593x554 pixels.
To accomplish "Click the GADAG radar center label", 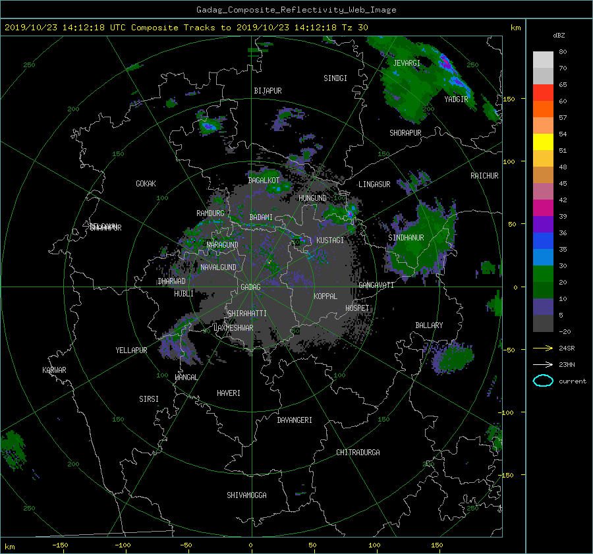I will 250,287.
